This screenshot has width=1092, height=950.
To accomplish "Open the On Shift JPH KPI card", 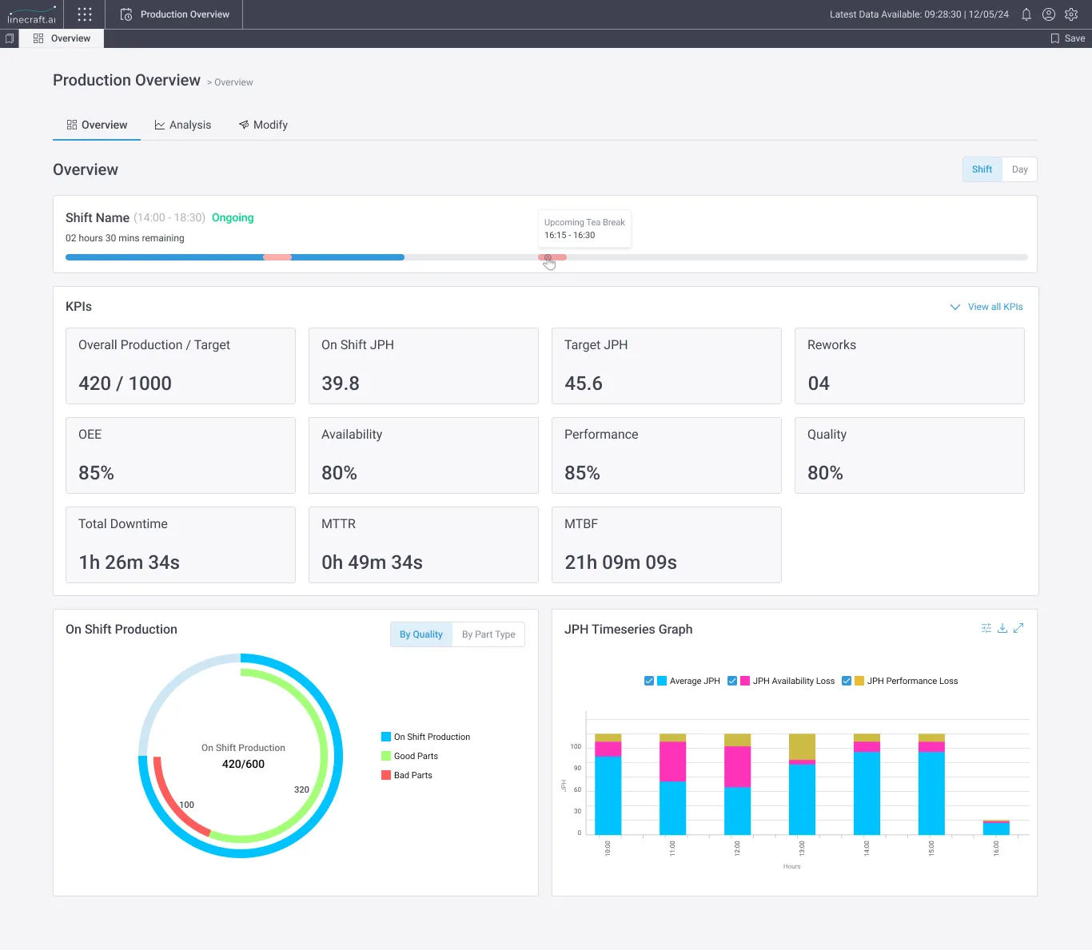I will point(424,366).
